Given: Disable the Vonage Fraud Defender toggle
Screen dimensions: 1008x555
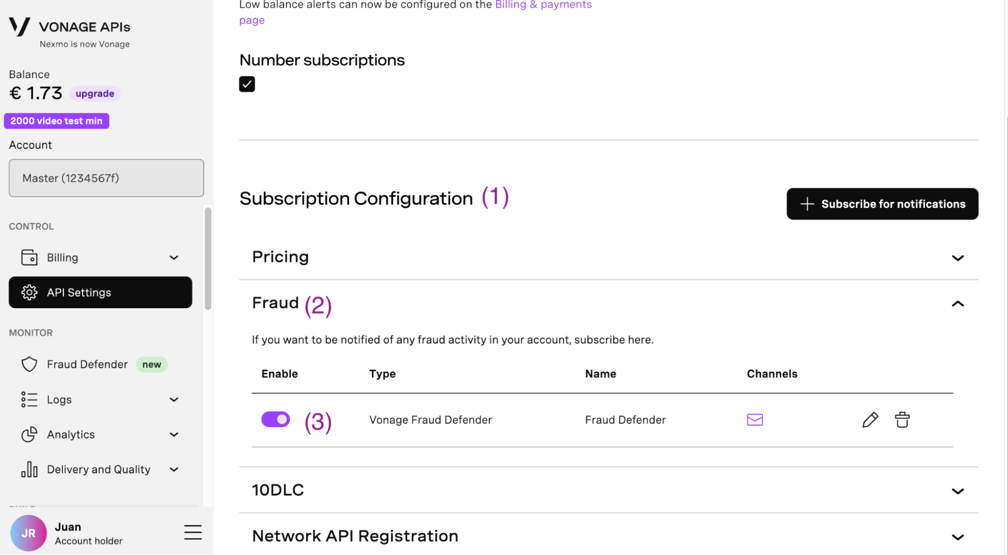Looking at the screenshot, I should click(275, 419).
